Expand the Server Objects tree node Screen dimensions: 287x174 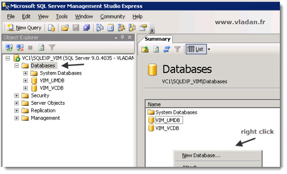coord(17,103)
